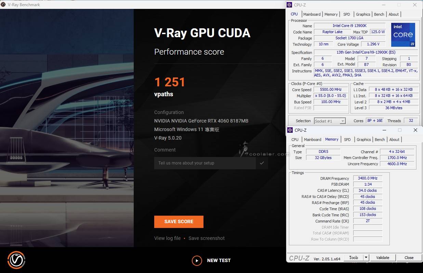423x273 pixels.
Task: Click the Save screenshot link
Action: click(207, 238)
